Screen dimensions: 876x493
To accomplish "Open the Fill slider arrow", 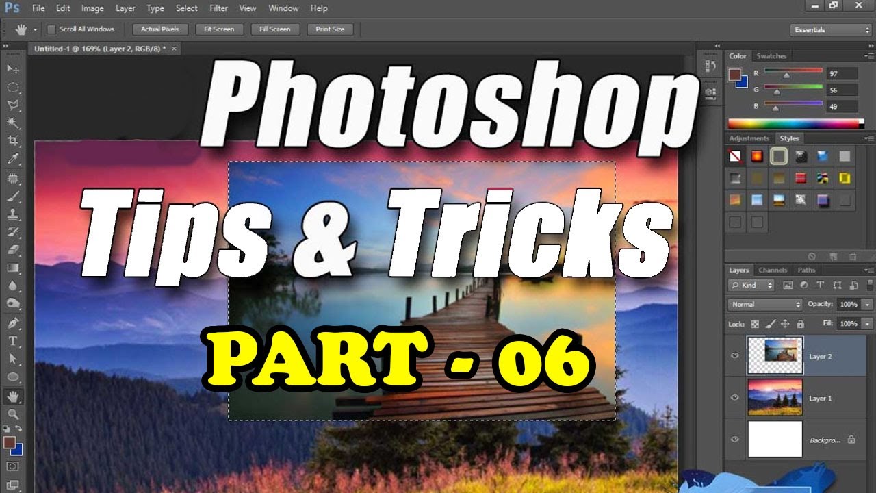I will coord(868,323).
